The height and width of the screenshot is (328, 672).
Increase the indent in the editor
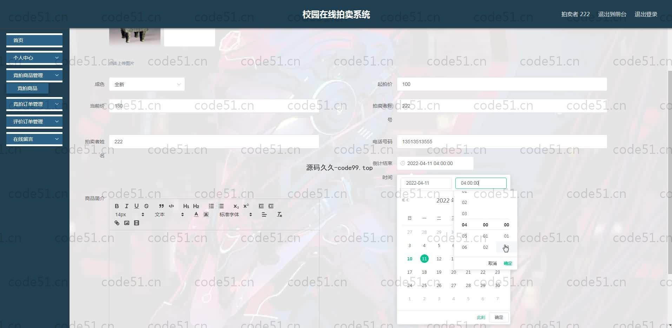tap(271, 206)
